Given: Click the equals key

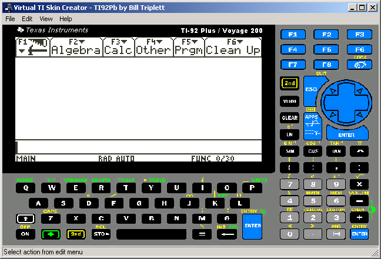Looking at the screenshot, I should point(202,234).
